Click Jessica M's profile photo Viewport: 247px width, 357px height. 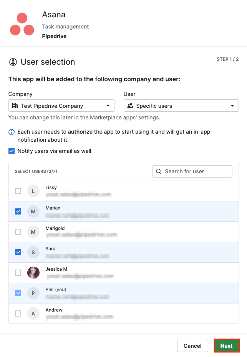tap(33, 273)
